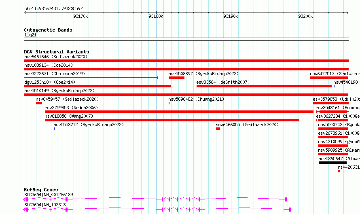Click the 93170k ruler label
Viewport: 360px width, 214px height.
80,16
